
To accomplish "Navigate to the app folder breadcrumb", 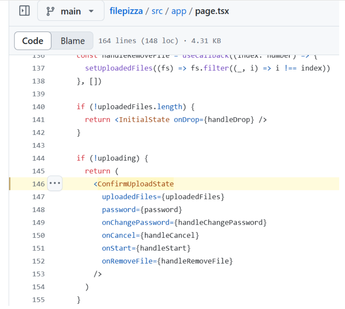I will tap(179, 11).
